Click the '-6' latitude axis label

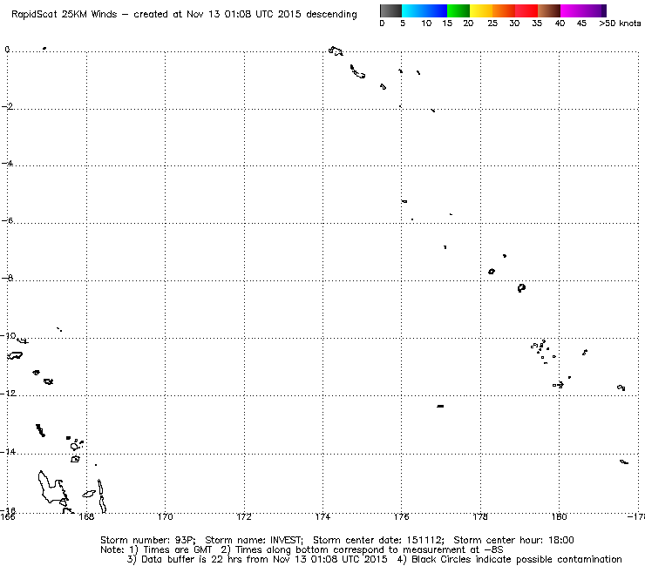[7, 220]
